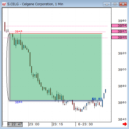Select the pink 3947 price marker
129x129 pixels.
tap(119, 31)
